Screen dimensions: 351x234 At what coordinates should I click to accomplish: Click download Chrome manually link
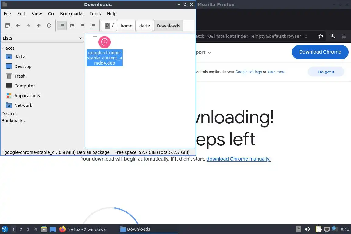[238, 159]
